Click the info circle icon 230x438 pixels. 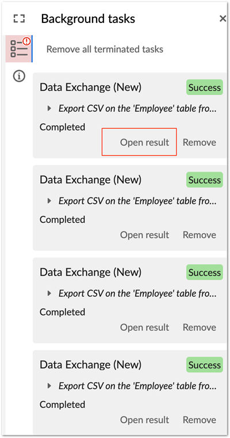pyautogui.click(x=19, y=76)
